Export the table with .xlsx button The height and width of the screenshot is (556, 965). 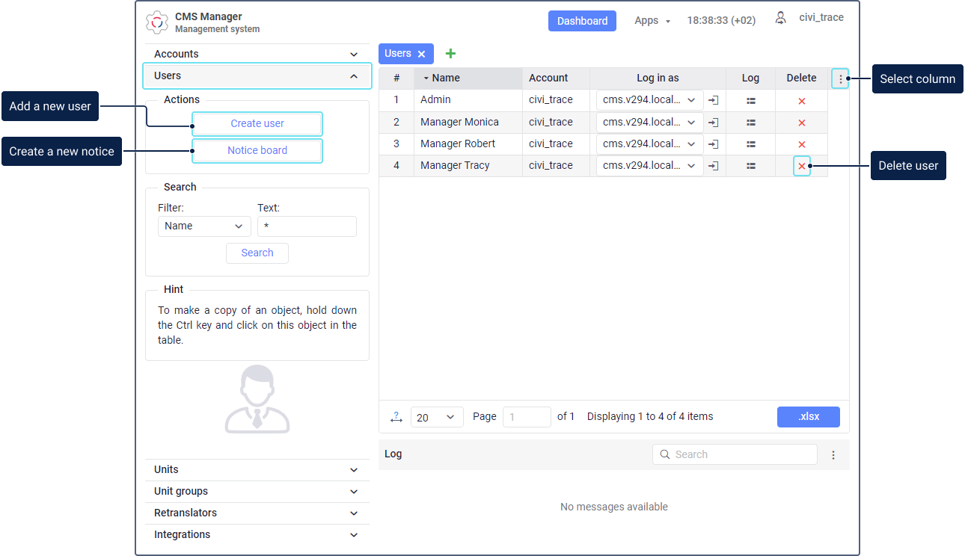point(808,416)
